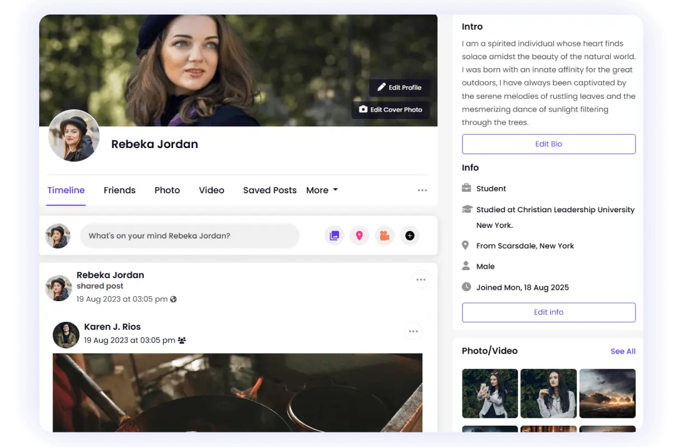
Task: Open the first thumbnail in Photo/Video section
Action: coord(490,393)
